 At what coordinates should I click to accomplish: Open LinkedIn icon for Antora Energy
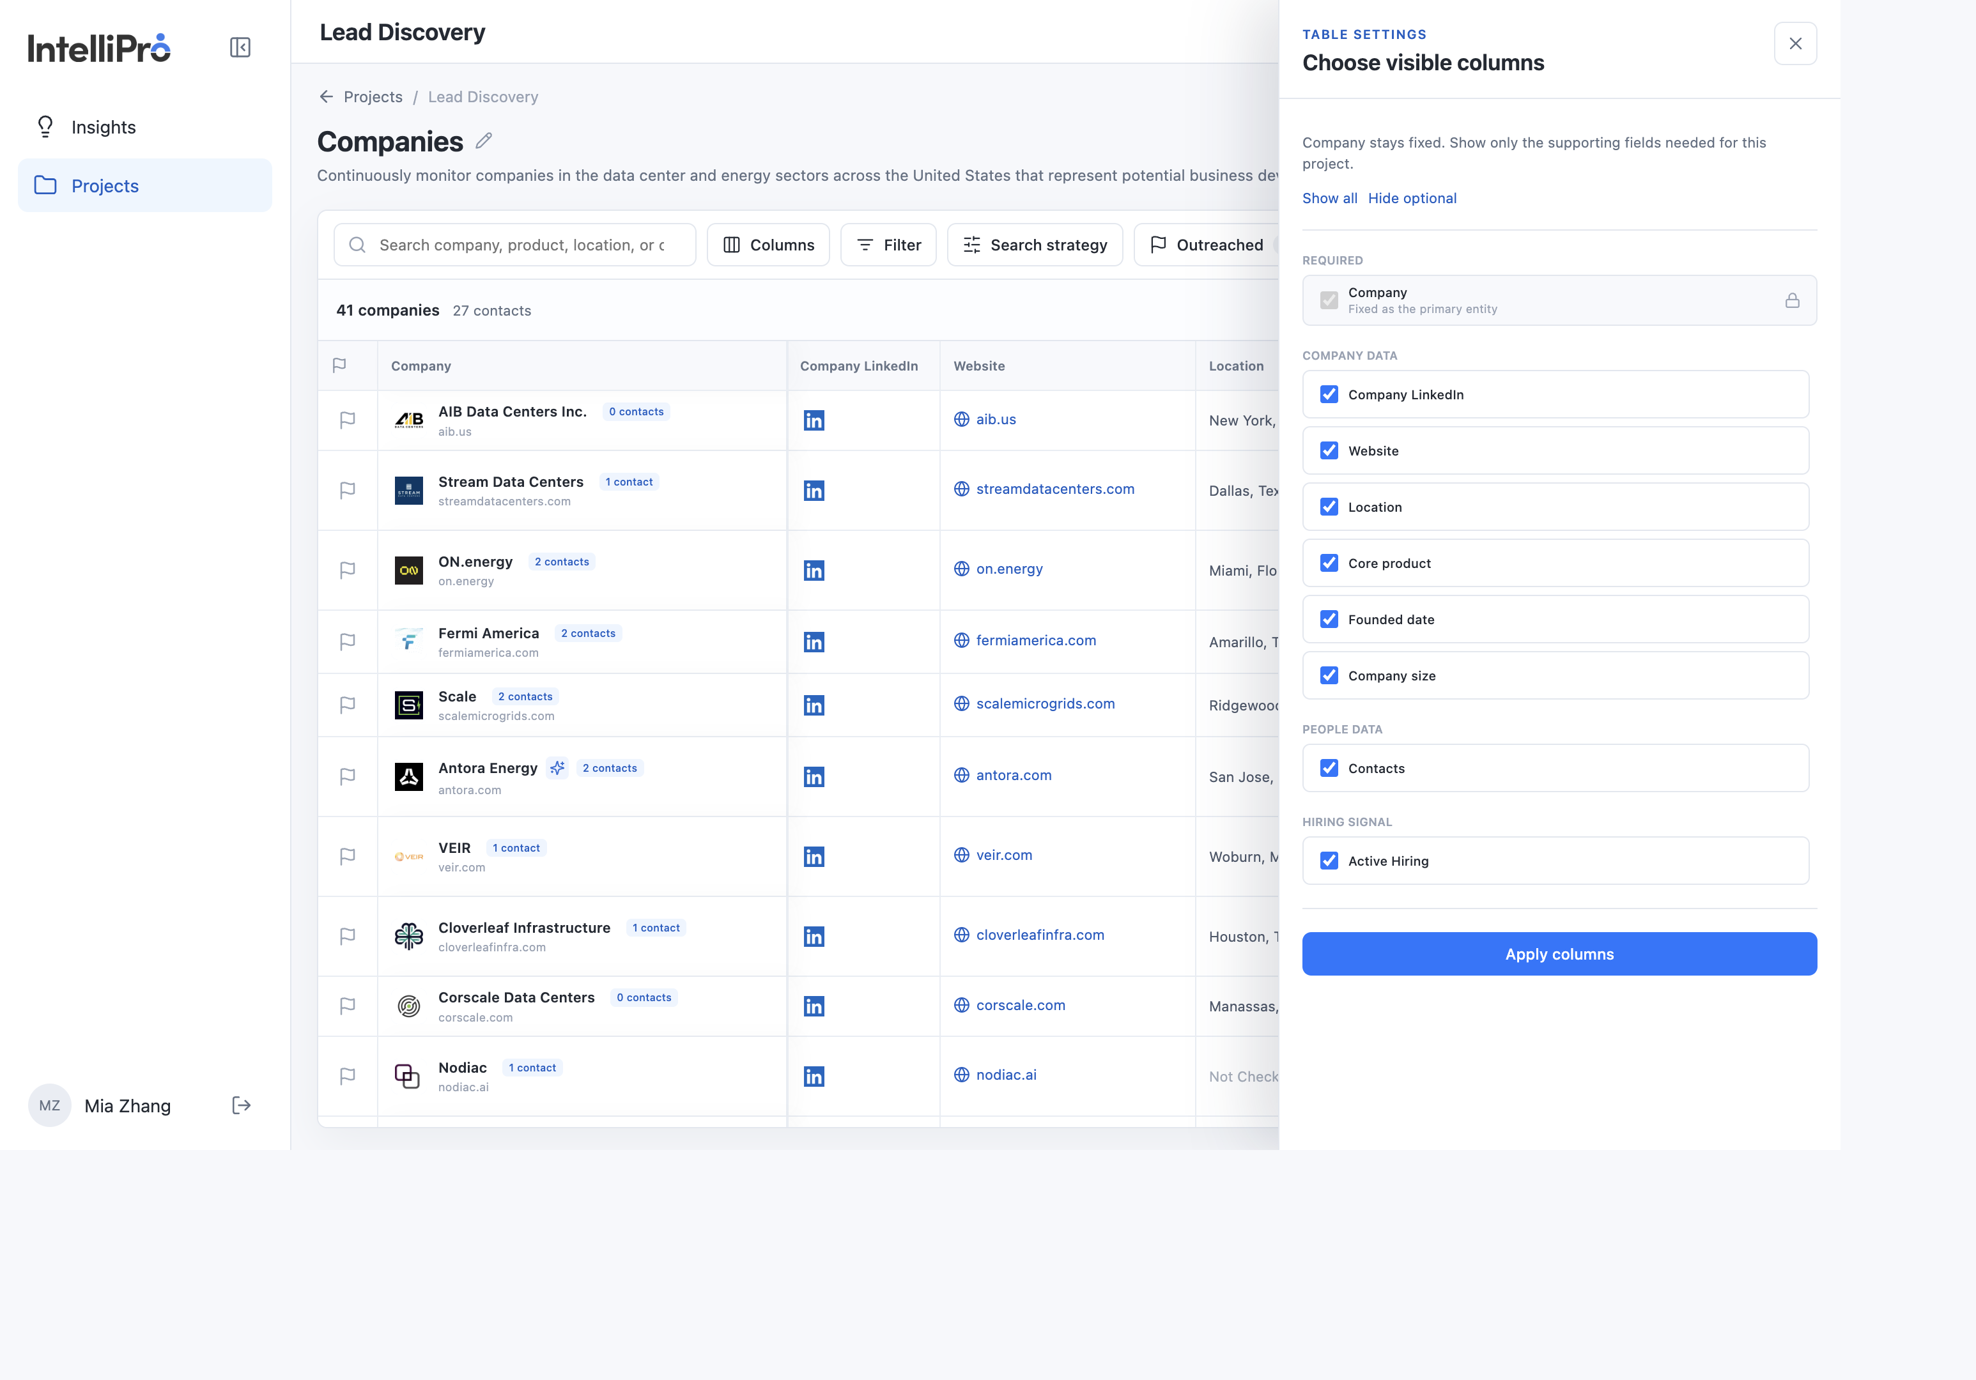click(x=814, y=777)
